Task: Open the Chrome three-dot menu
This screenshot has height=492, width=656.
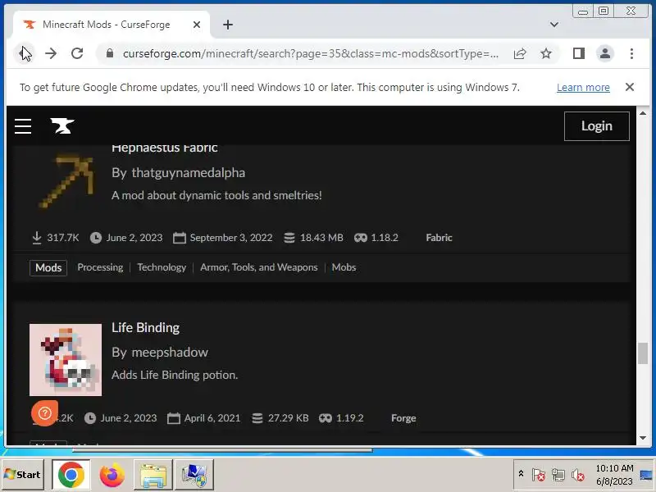Action: pos(631,53)
